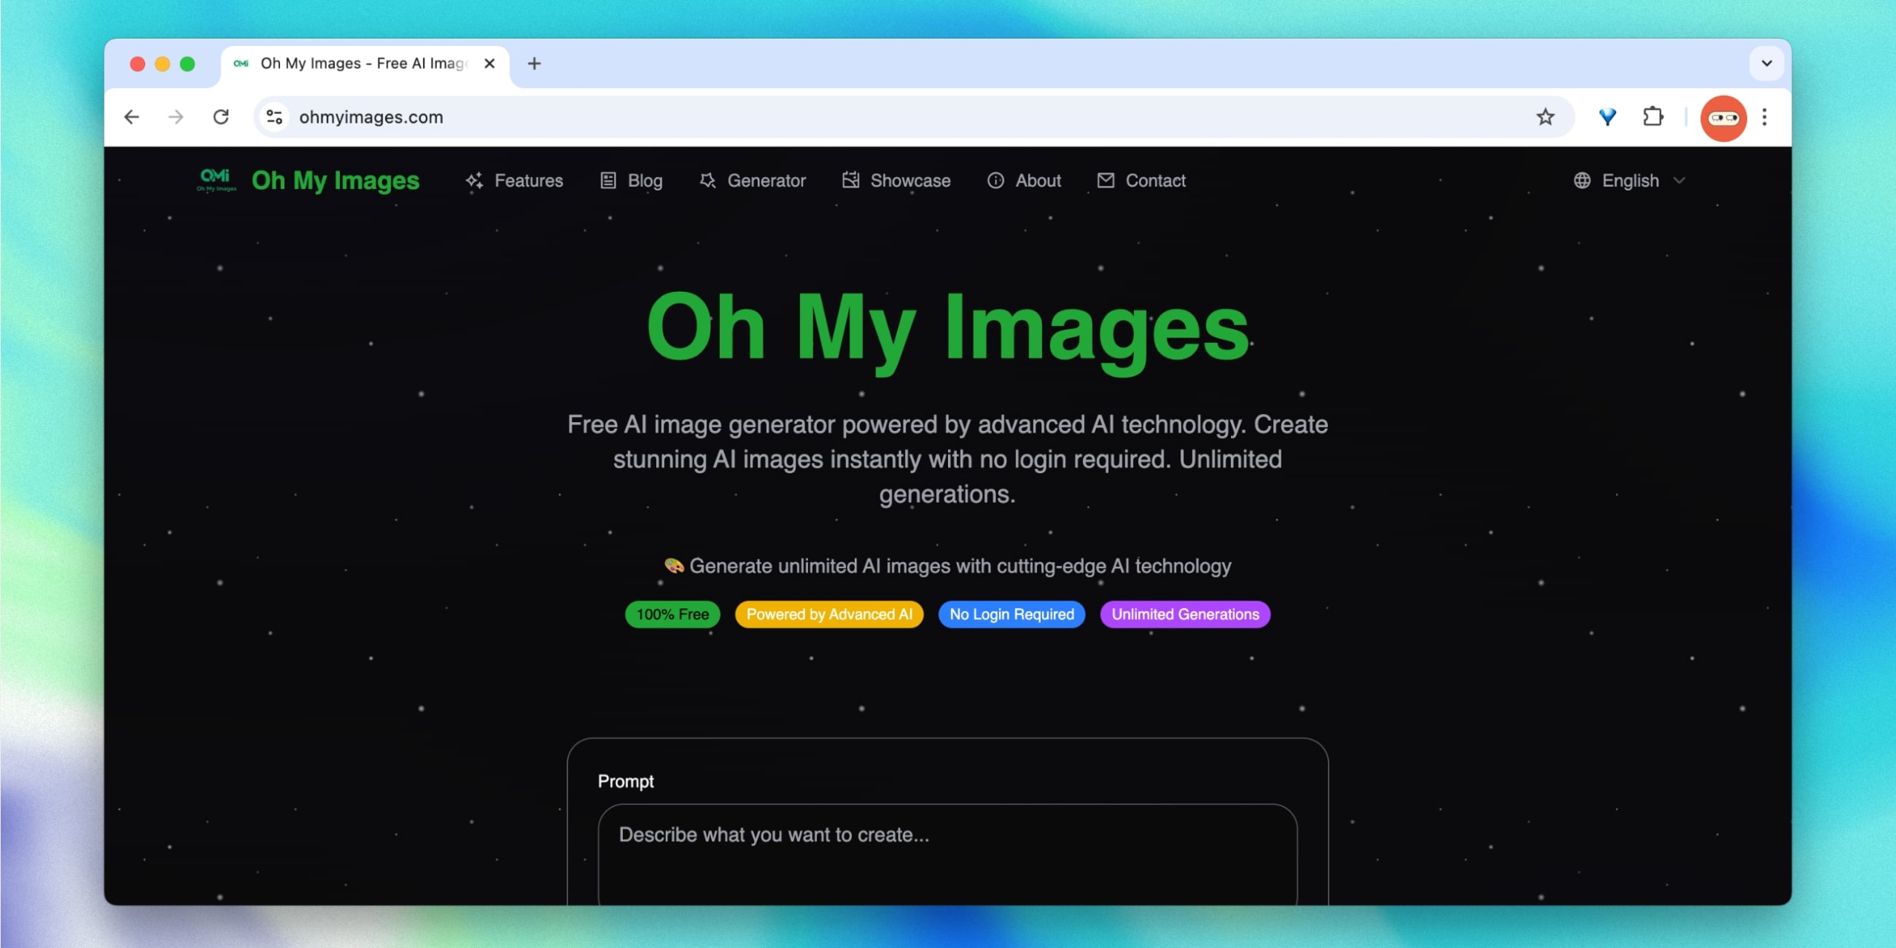
Task: Open the browser profile avatar menu
Action: 1723,117
